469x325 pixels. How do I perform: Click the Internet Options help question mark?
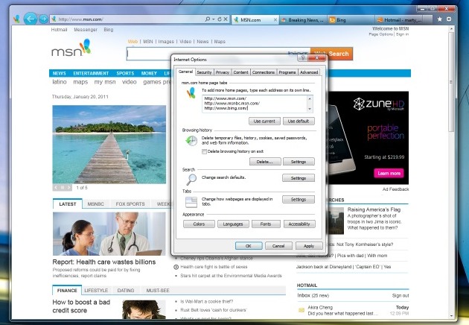point(303,57)
